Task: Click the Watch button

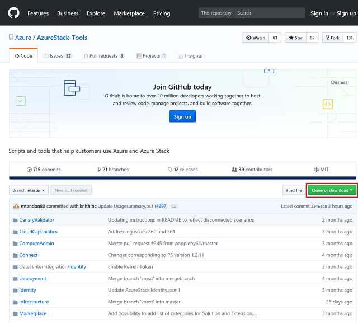Action: [x=255, y=38]
